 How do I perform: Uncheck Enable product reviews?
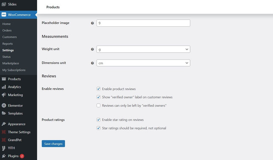tap(99, 89)
